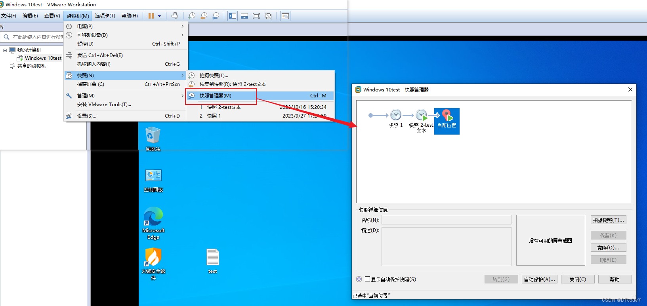Choose 暂停(U) in the VM menu
The width and height of the screenshot is (647, 306).
126,44
